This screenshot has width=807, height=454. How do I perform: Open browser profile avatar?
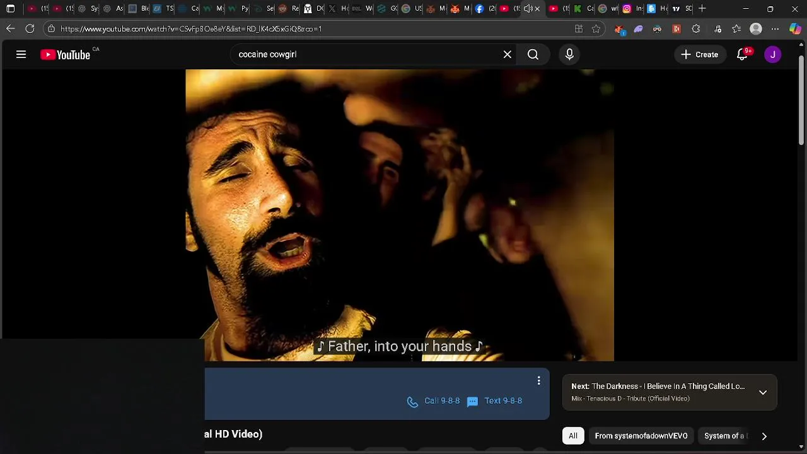pyautogui.click(x=756, y=28)
